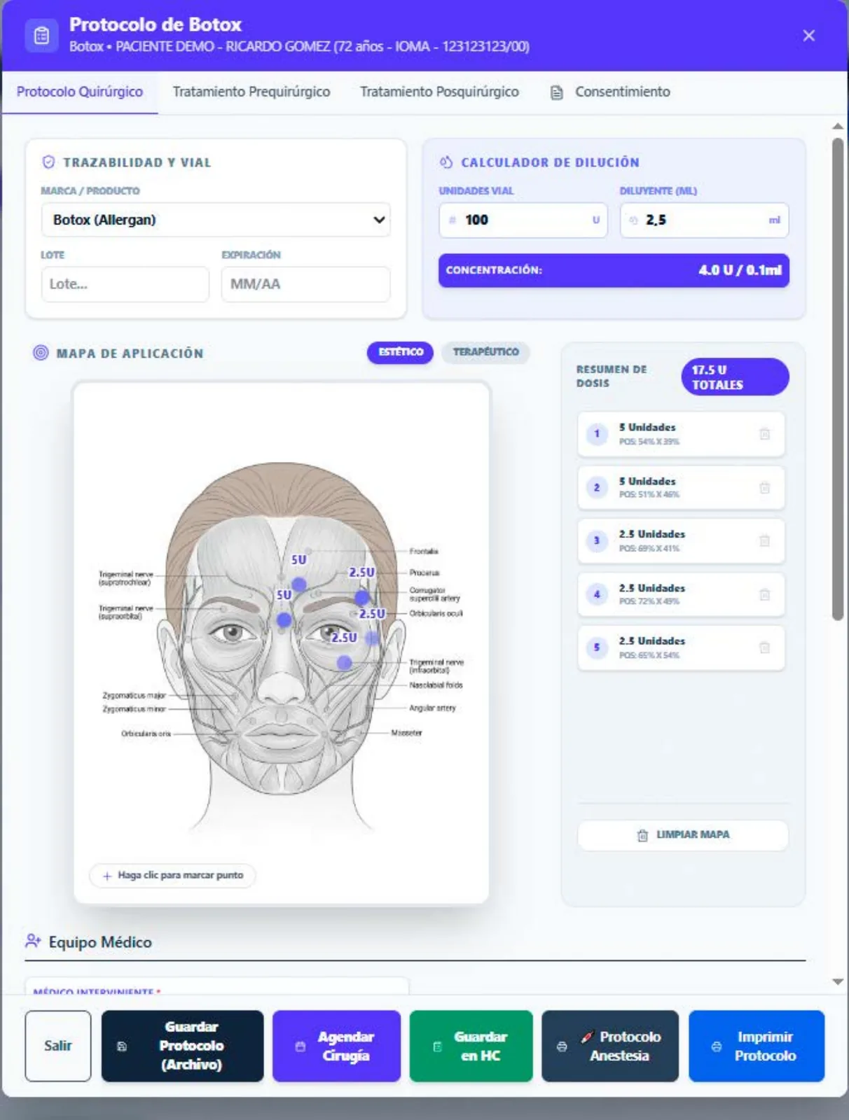The image size is (849, 1120).
Task: Click the Unidades Vial field showing 100
Action: coord(523,220)
